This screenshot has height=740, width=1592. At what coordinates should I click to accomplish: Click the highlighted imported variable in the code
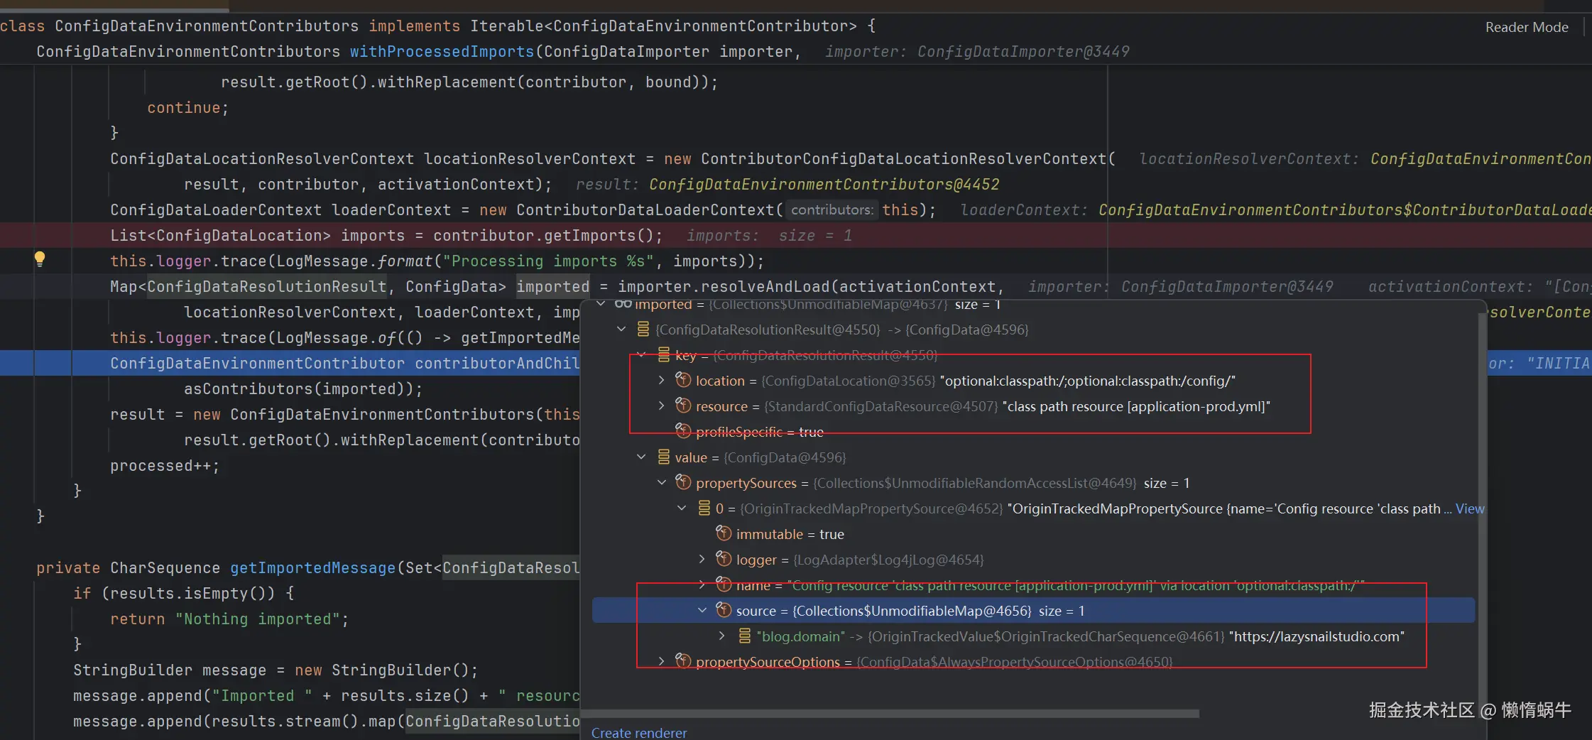point(552,287)
